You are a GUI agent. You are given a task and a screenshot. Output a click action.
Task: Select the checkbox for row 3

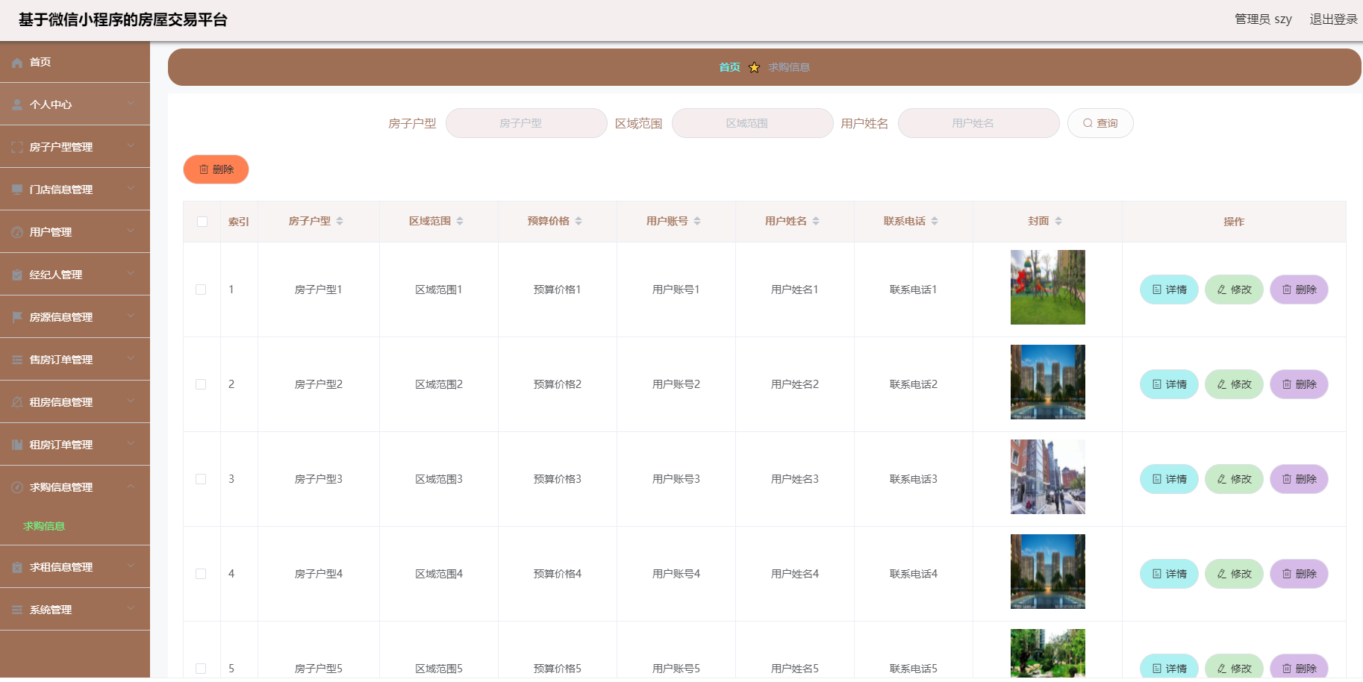201,479
